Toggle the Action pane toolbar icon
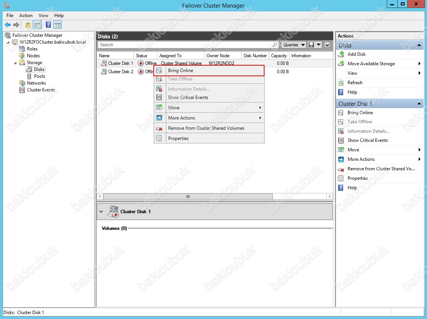The height and width of the screenshot is (319, 427). 57,25
